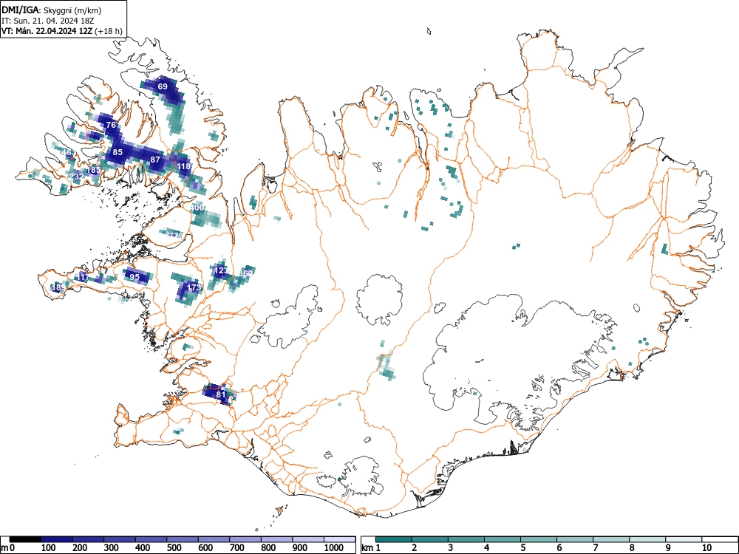Viewport: 739px width, 554px height.
Task: Click the visibility value 185 on the map
Action: pos(93,170)
